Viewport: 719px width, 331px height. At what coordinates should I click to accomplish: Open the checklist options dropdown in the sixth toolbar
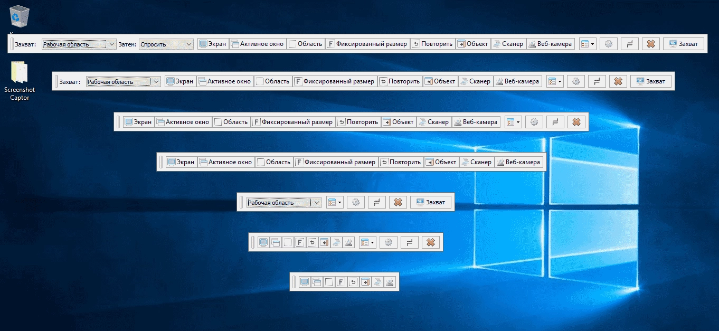[x=367, y=242]
